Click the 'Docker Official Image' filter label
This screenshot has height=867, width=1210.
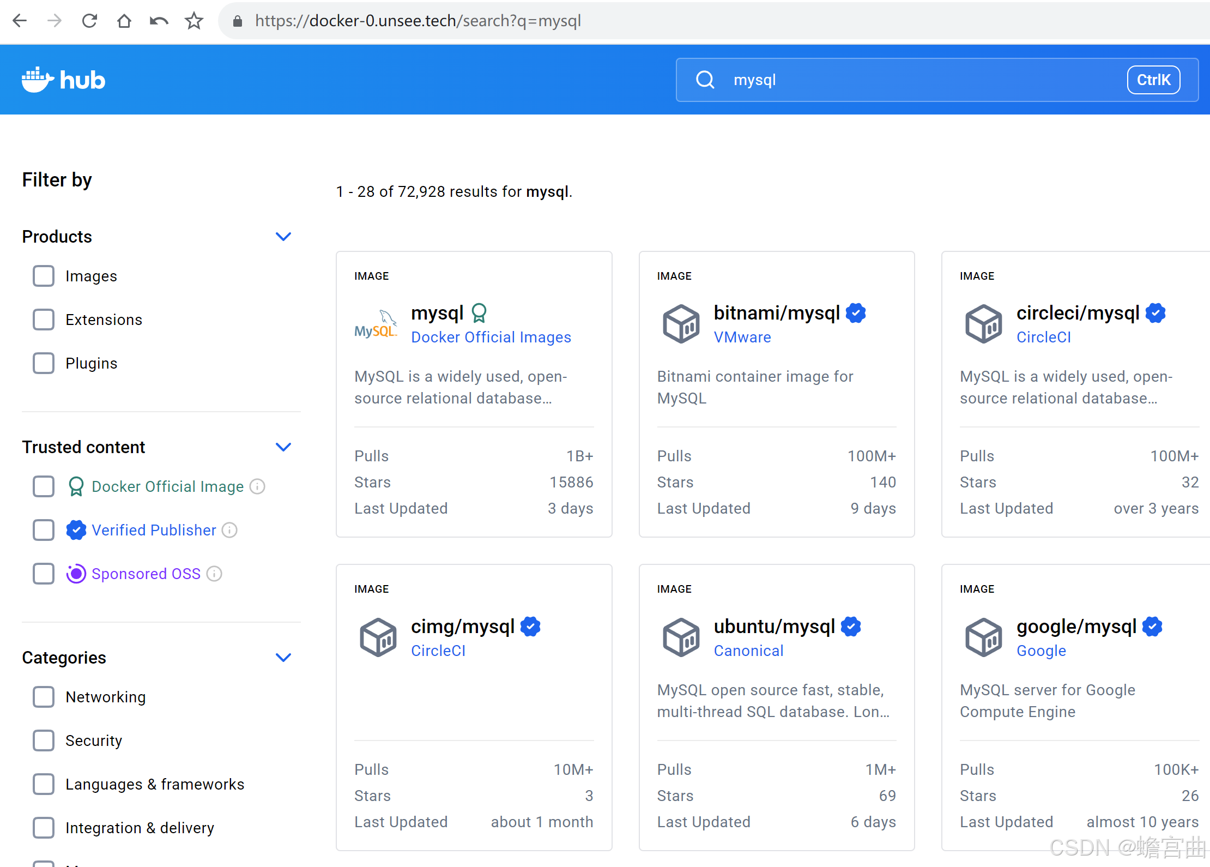pos(167,486)
